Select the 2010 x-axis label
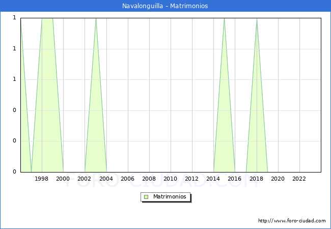Viewport: 331px width, 229px height. point(170,179)
